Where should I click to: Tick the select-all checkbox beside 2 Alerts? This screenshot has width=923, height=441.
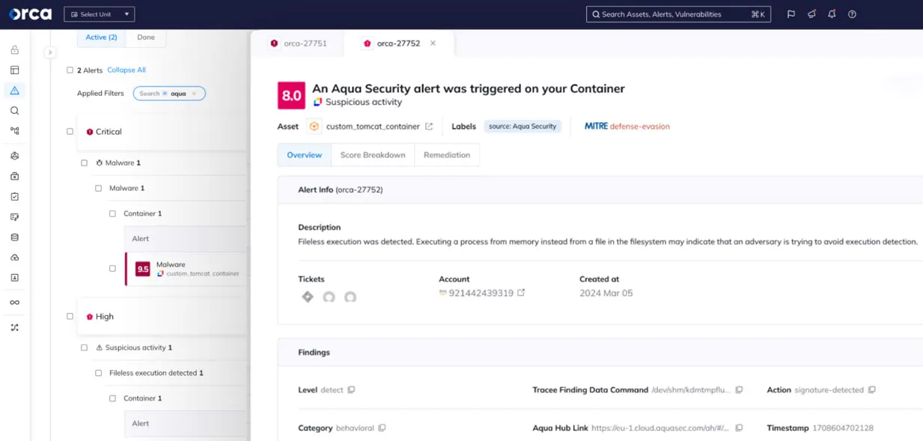click(x=70, y=70)
